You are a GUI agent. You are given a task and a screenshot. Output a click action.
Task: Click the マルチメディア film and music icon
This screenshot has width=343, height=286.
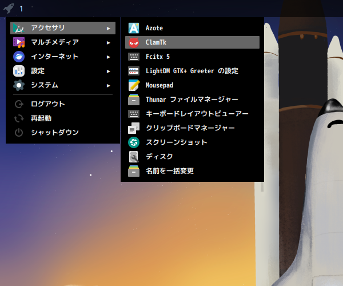[x=19, y=42]
